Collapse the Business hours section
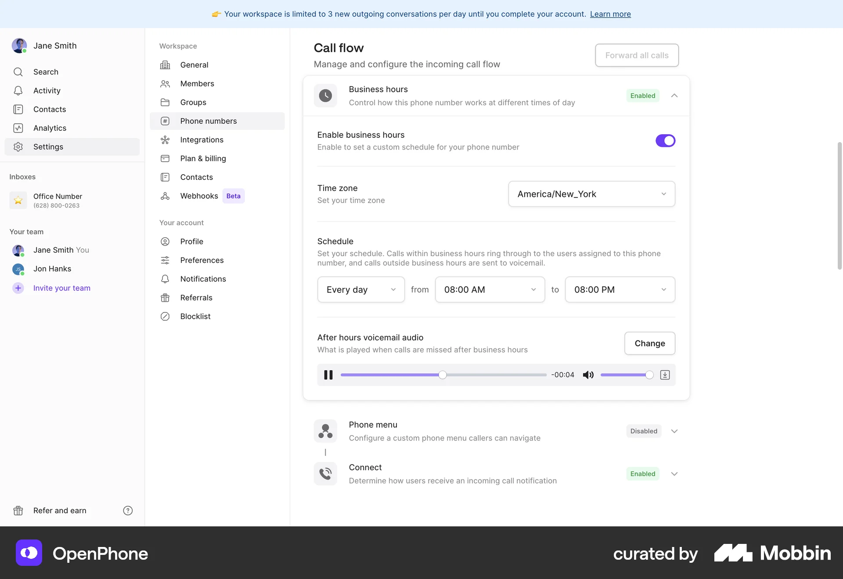Image resolution: width=843 pixels, height=579 pixels. click(674, 96)
